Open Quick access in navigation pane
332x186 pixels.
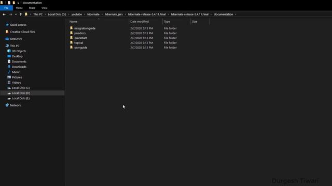pos(18,25)
